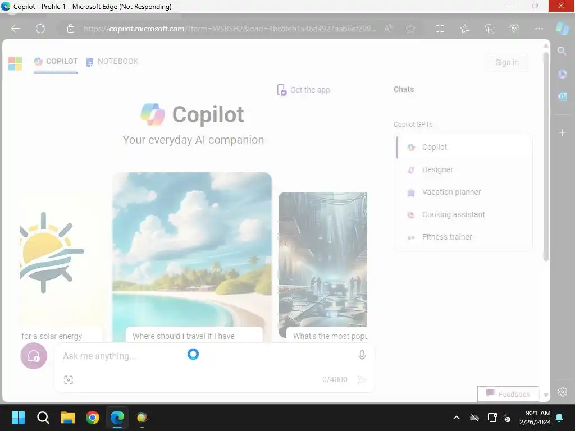Select the Fitness trainer GPT
Image resolution: width=575 pixels, height=431 pixels.
[x=463, y=237]
